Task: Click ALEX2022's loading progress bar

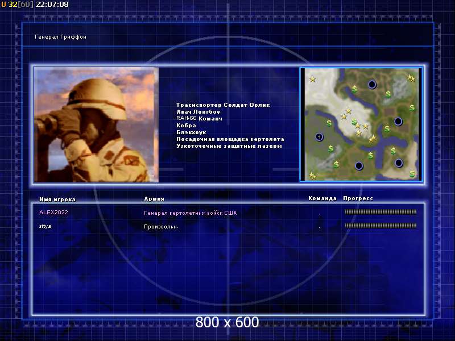Action: point(380,212)
